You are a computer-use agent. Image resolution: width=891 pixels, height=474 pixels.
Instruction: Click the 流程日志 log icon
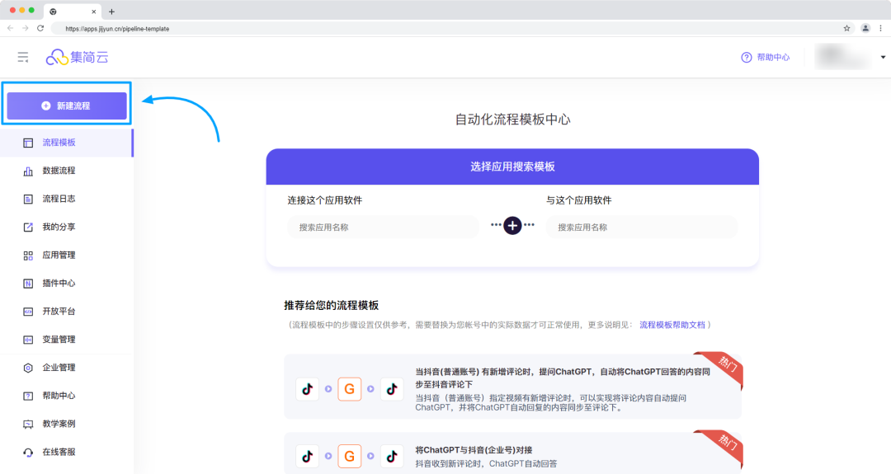28,199
